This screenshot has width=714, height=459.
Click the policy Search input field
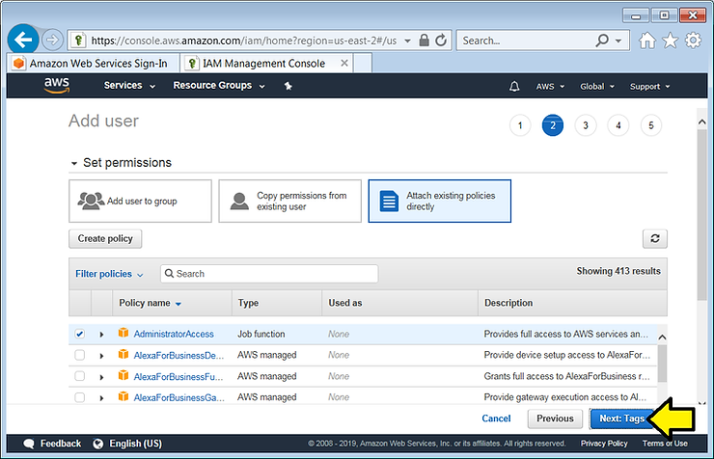270,274
